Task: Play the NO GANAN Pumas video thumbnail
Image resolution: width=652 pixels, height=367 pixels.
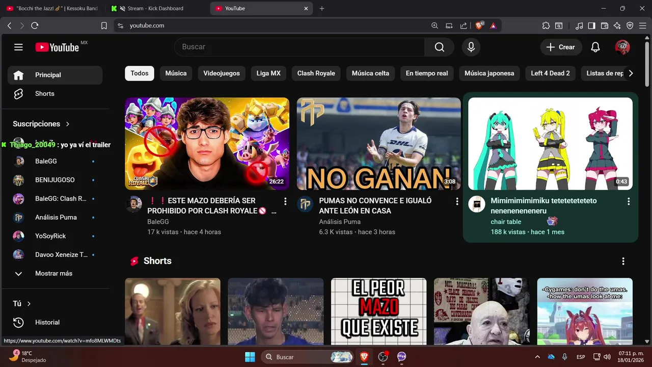Action: (379, 144)
